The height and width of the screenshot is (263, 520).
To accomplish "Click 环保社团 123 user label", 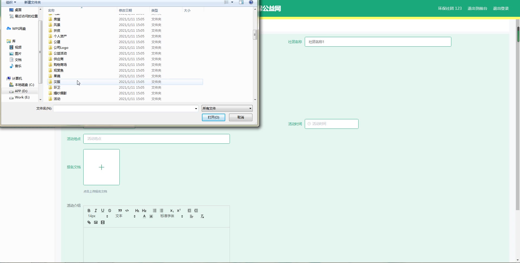I will tap(450, 8).
